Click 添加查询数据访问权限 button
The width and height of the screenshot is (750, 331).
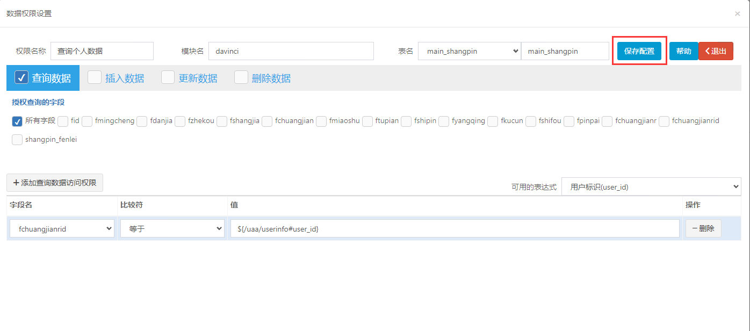pyautogui.click(x=55, y=183)
